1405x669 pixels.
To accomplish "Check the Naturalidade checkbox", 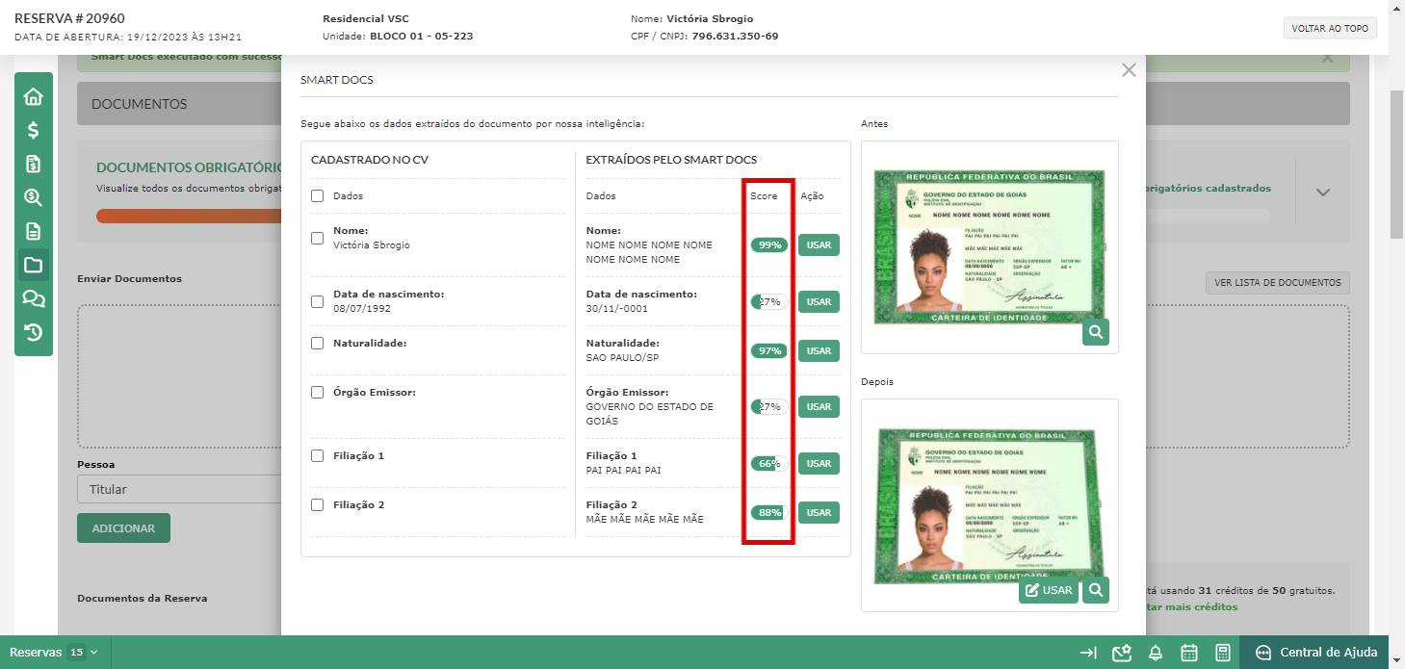I will 317,343.
